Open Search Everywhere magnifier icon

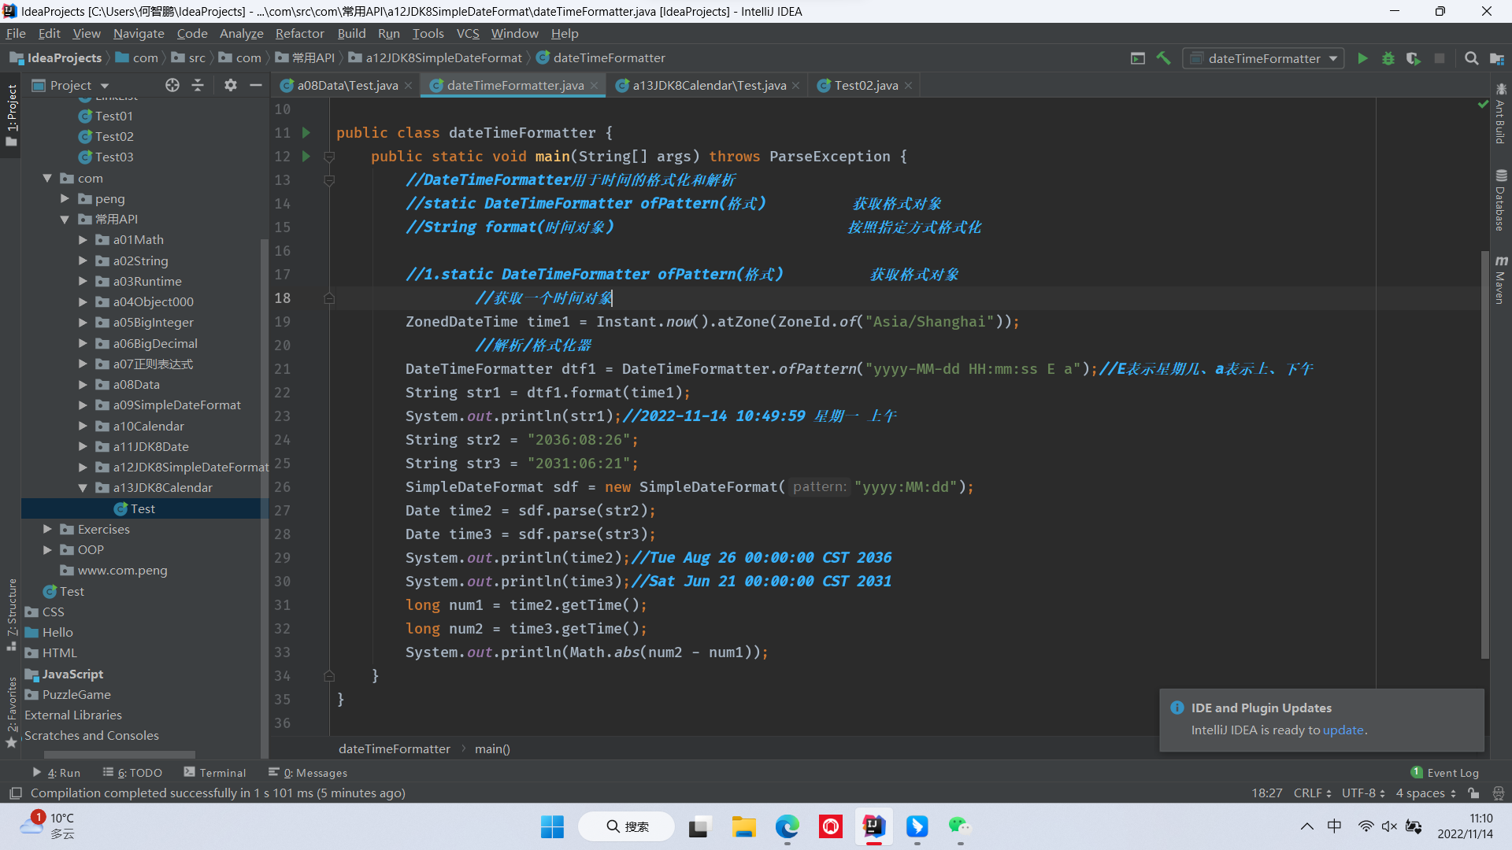[1470, 58]
